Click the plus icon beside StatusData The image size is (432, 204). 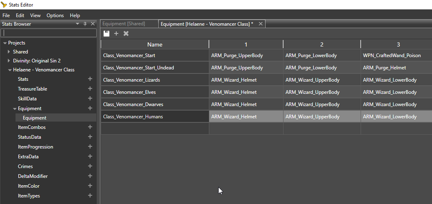pos(90,137)
